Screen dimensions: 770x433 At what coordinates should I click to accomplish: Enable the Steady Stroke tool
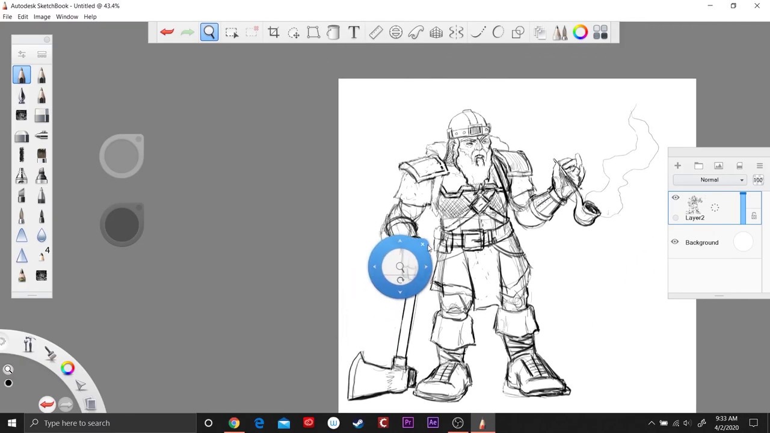point(478,32)
